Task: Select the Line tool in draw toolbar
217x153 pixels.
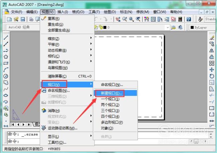Action: (6, 38)
